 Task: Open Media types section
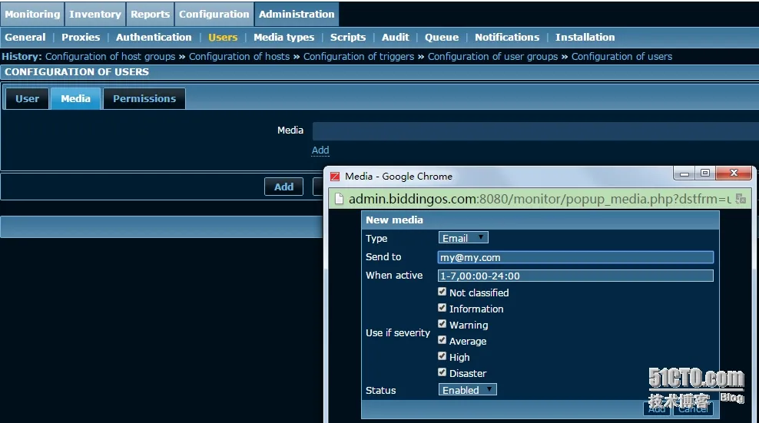pos(283,38)
